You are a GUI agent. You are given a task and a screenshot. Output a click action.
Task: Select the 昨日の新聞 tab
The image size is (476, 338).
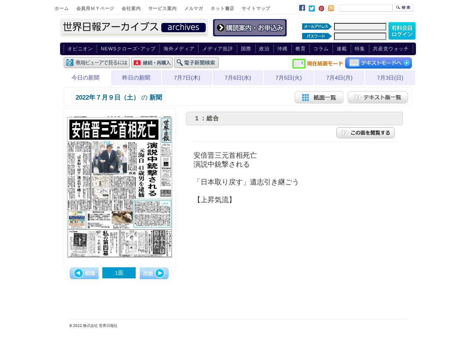coord(136,78)
